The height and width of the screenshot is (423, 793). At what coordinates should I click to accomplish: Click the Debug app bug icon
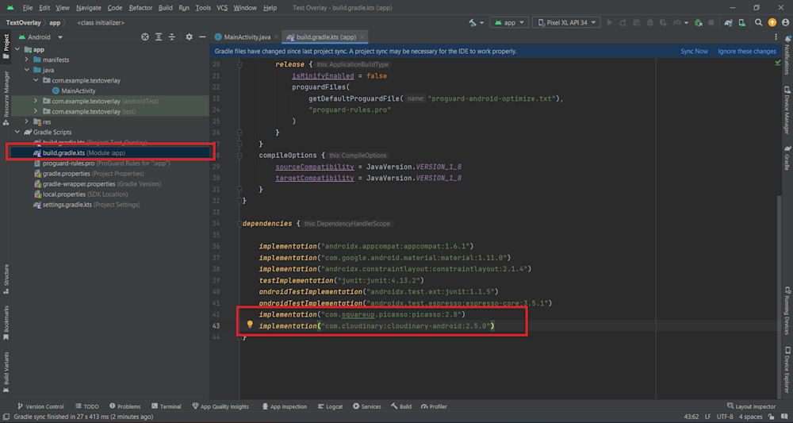(x=650, y=23)
